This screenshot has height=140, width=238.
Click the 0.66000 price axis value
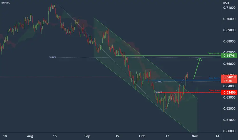(229, 64)
